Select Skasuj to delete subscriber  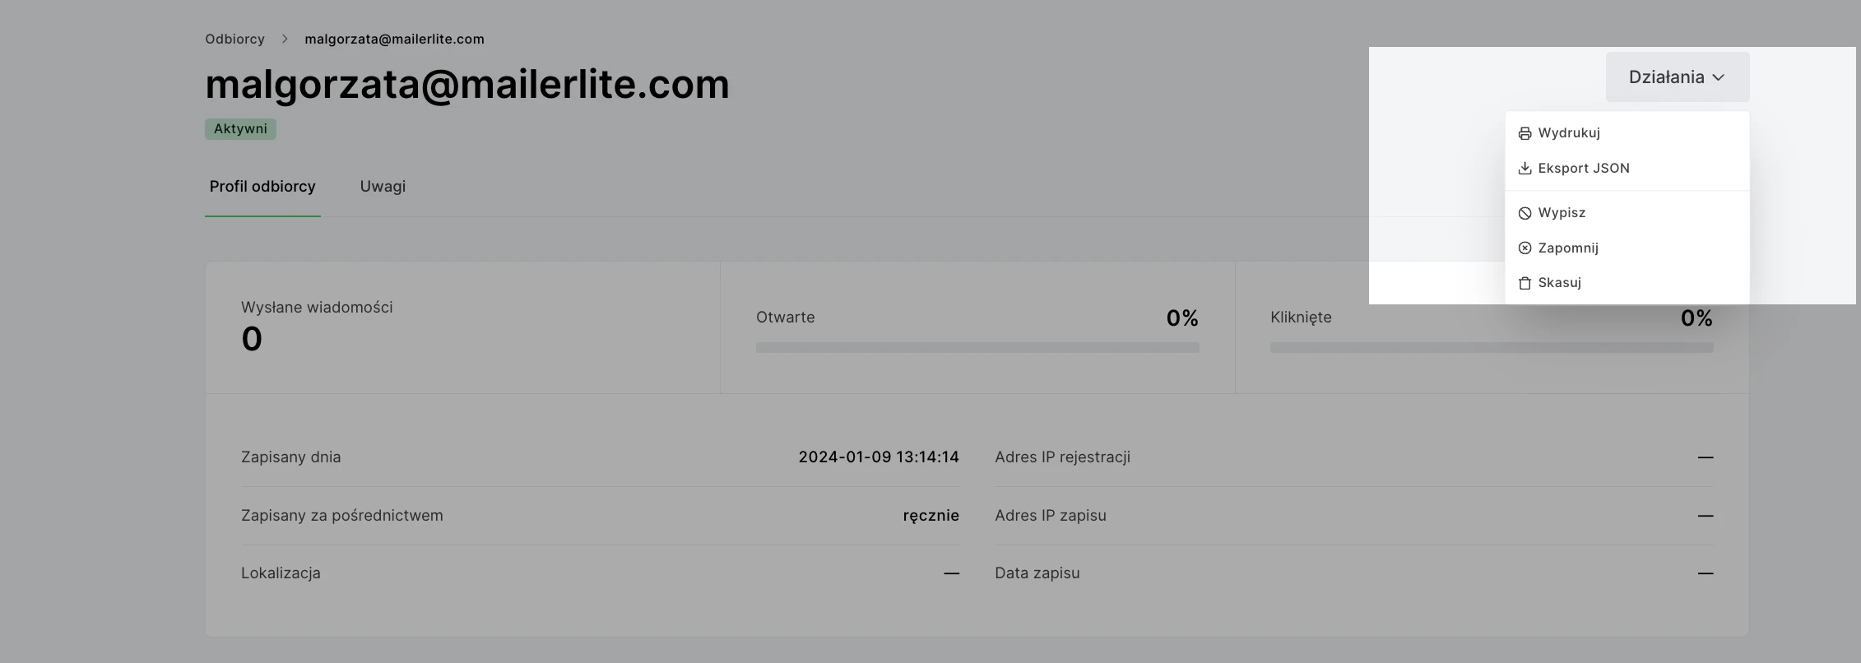1559,283
